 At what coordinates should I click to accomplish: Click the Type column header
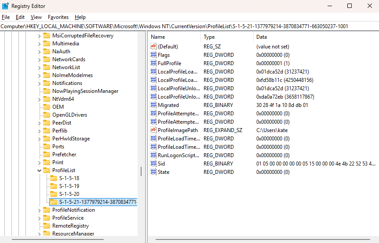point(226,37)
